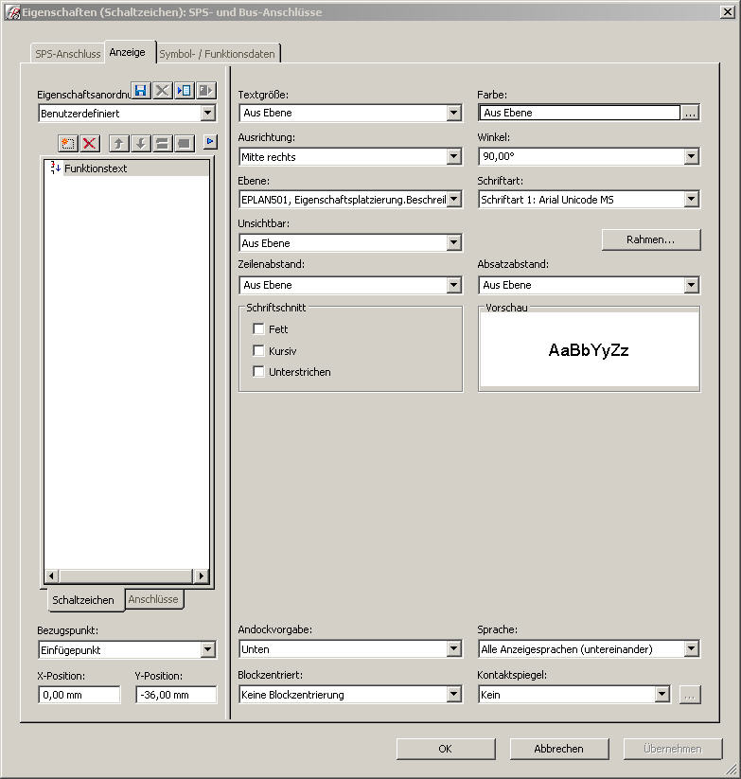Click the new property icon with star
Screen dimensions: 741x779
coord(68,144)
